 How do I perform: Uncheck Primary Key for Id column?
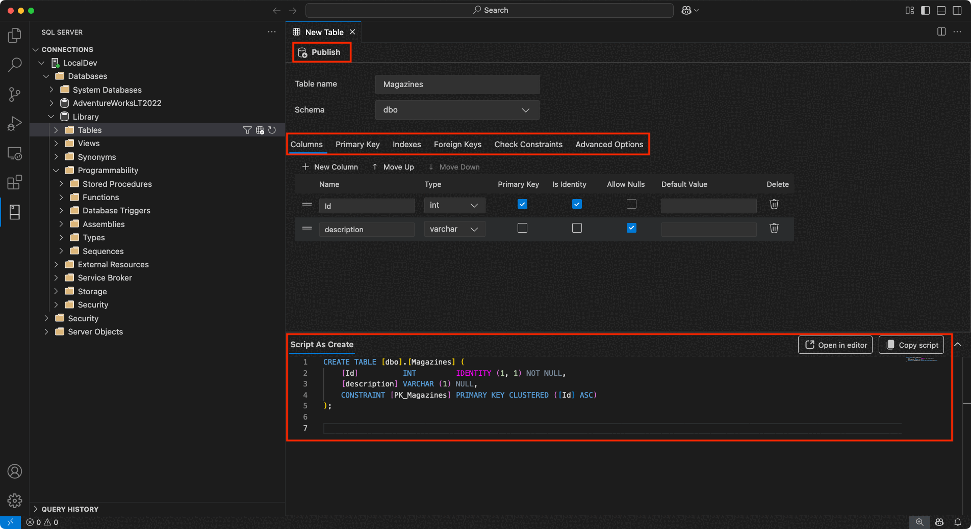pyautogui.click(x=522, y=204)
